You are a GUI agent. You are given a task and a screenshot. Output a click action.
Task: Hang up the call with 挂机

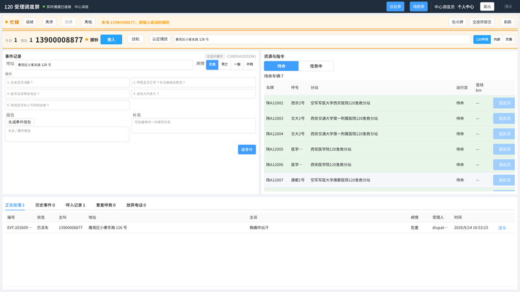click(135, 39)
